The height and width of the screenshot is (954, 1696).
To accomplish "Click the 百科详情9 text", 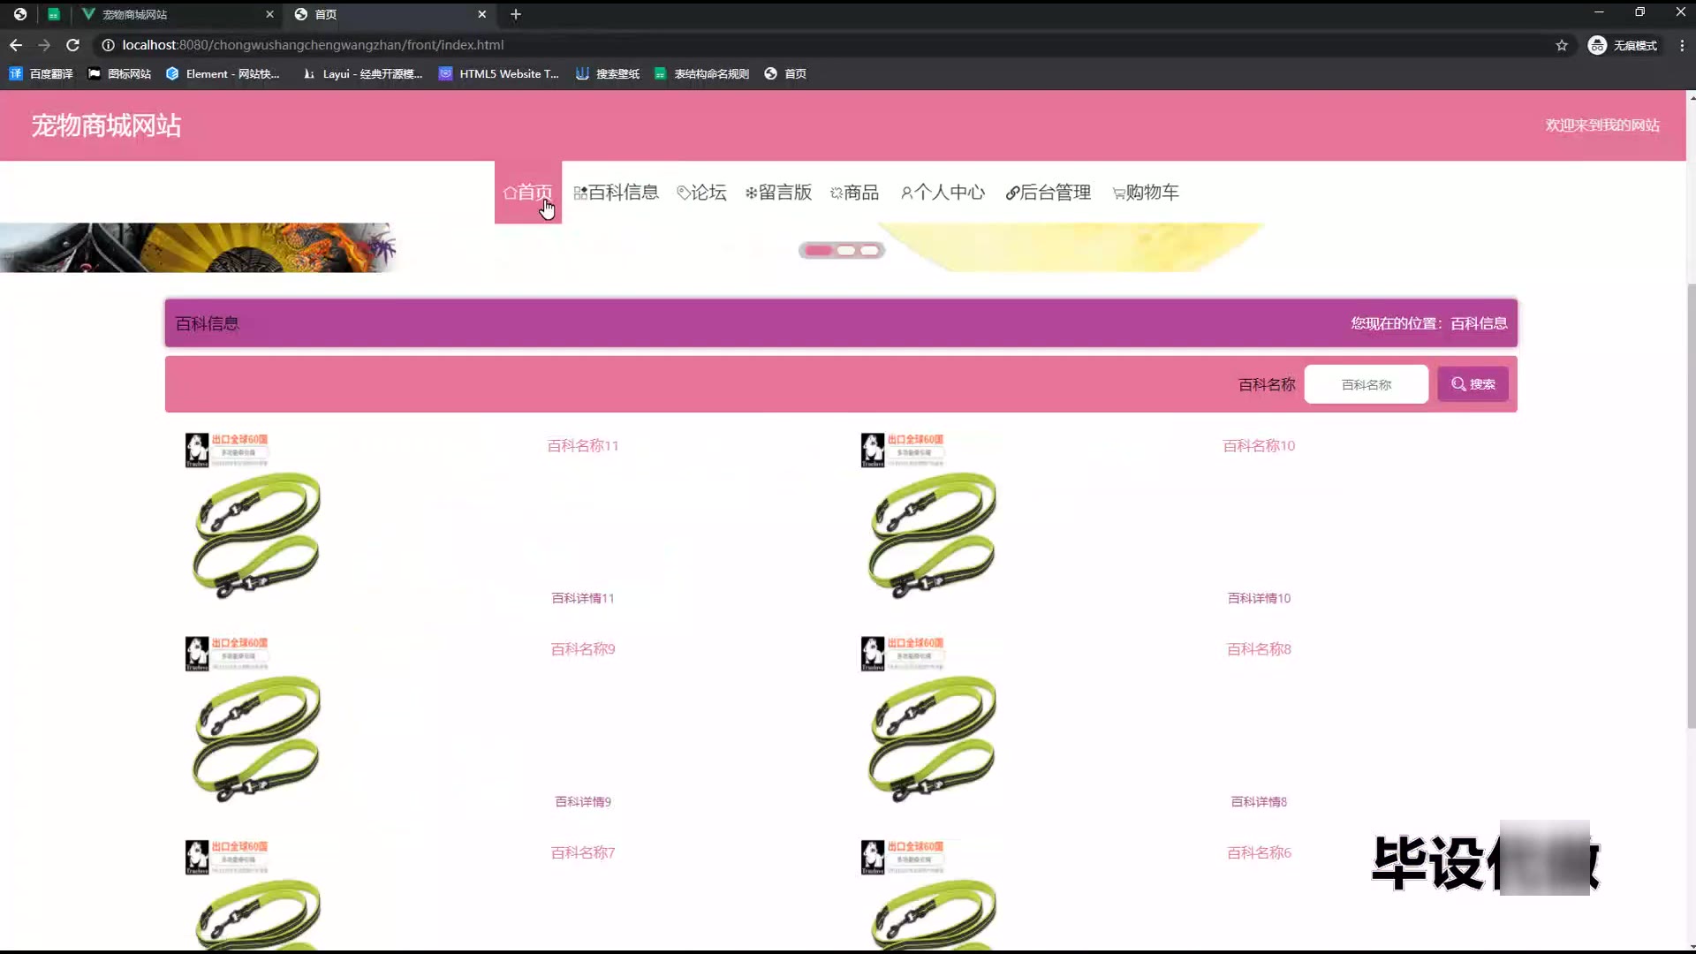I will 583,801.
